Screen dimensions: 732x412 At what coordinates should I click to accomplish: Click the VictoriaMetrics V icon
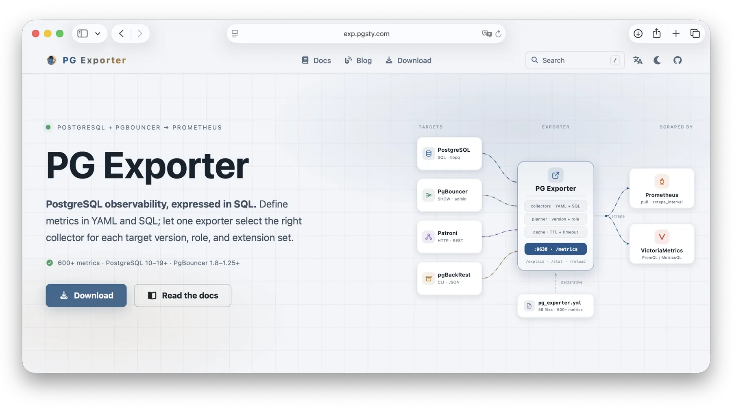coord(662,237)
